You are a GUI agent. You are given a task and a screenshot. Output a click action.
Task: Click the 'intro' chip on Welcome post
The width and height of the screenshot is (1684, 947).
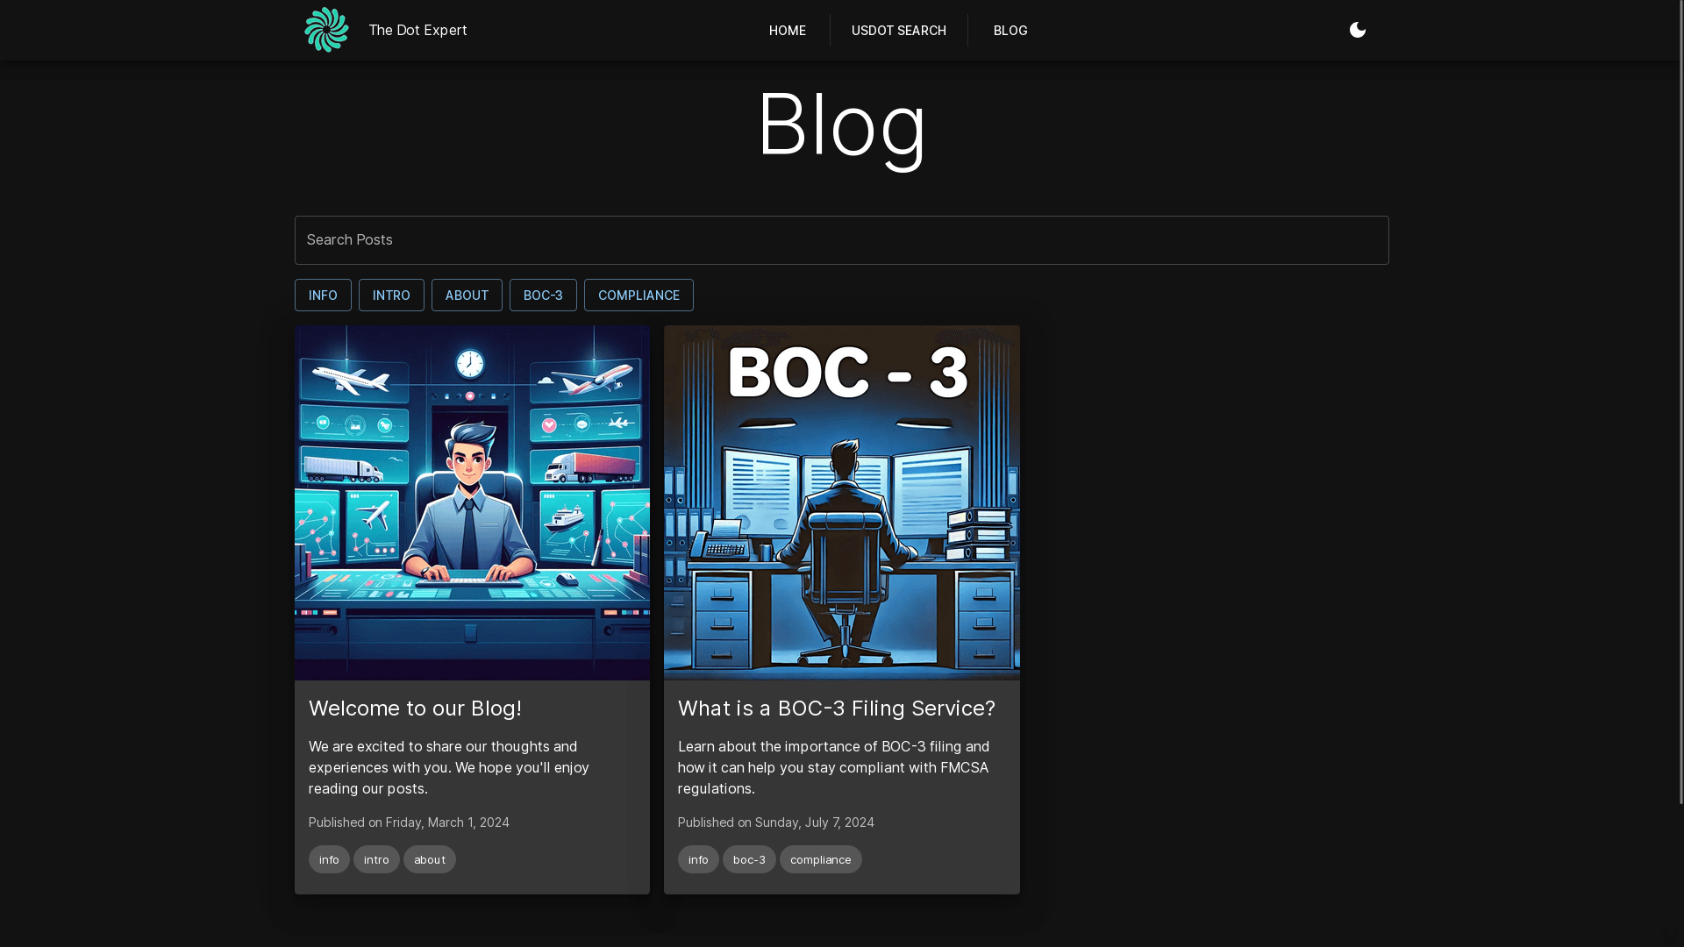click(376, 859)
